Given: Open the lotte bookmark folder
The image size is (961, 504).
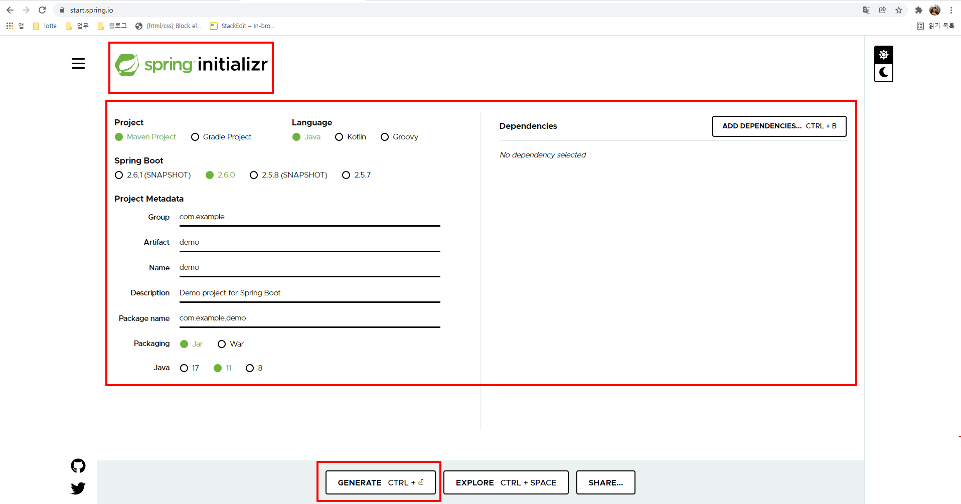Looking at the screenshot, I should (x=45, y=26).
